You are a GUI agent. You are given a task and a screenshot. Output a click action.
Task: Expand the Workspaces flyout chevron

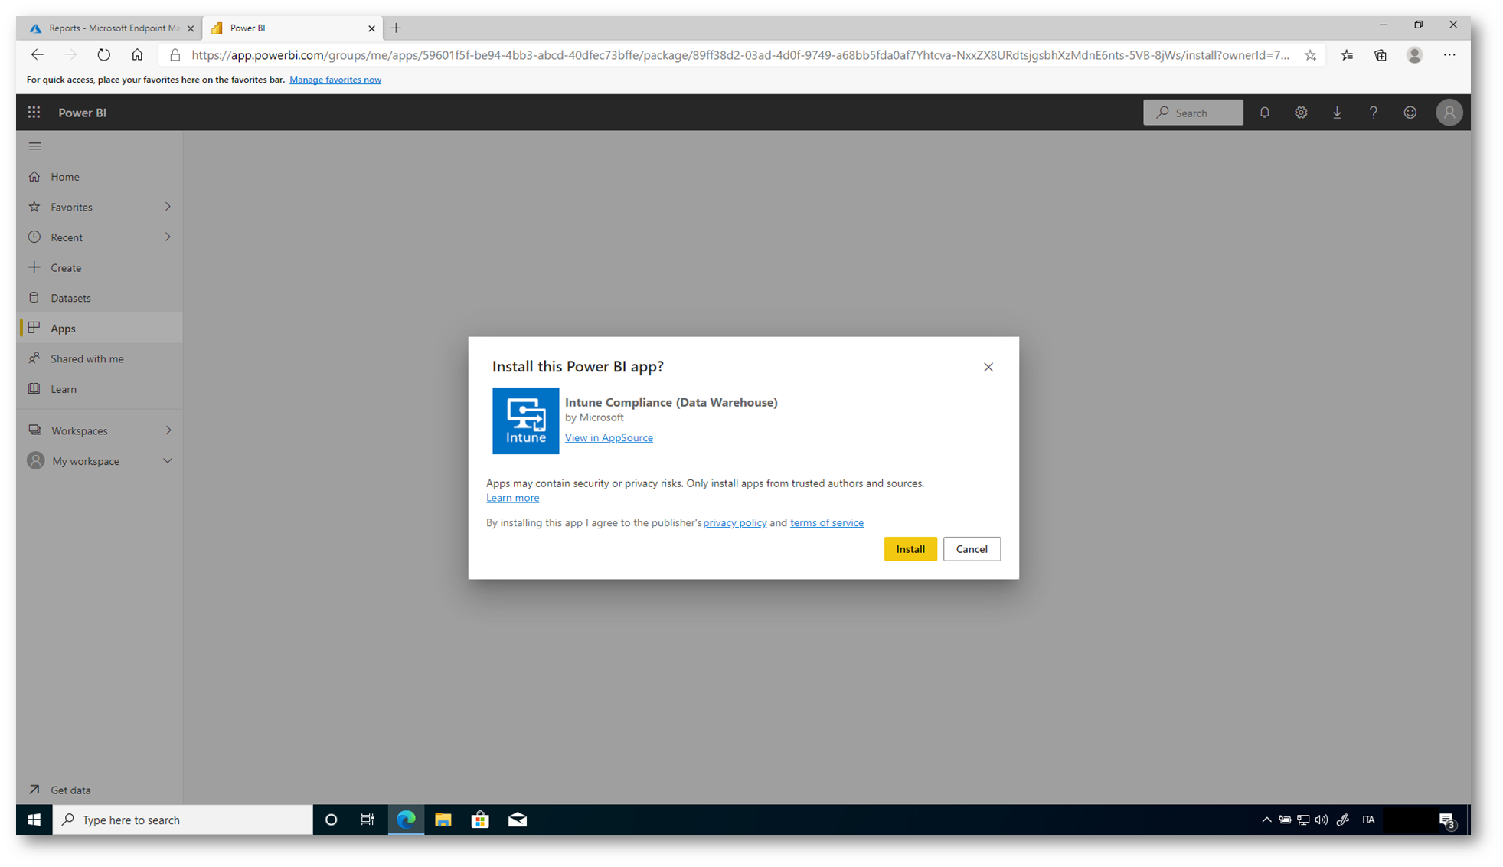[168, 430]
